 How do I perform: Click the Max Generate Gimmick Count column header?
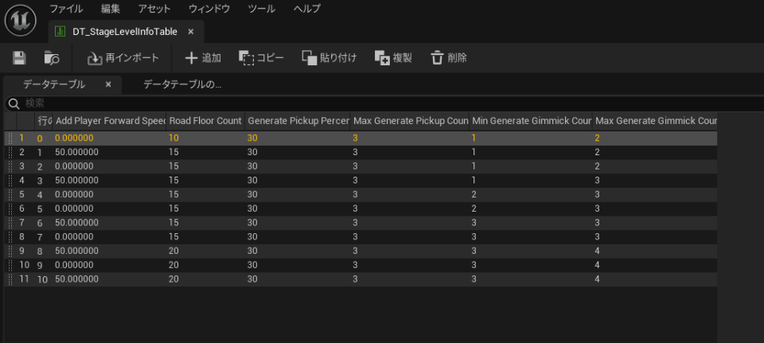[x=655, y=121]
